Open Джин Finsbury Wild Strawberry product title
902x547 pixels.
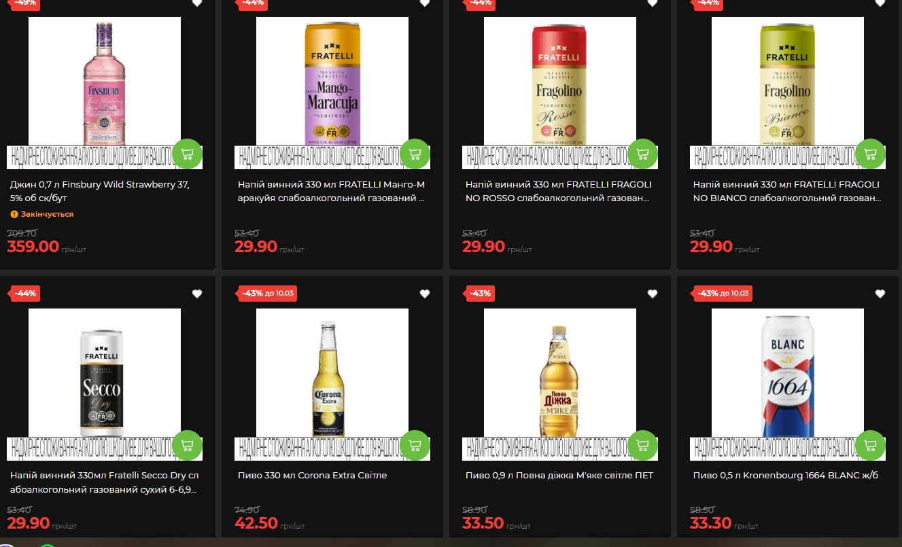(100, 191)
